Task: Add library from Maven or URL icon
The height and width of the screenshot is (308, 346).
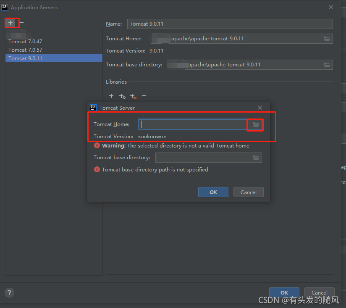Action: [x=122, y=96]
